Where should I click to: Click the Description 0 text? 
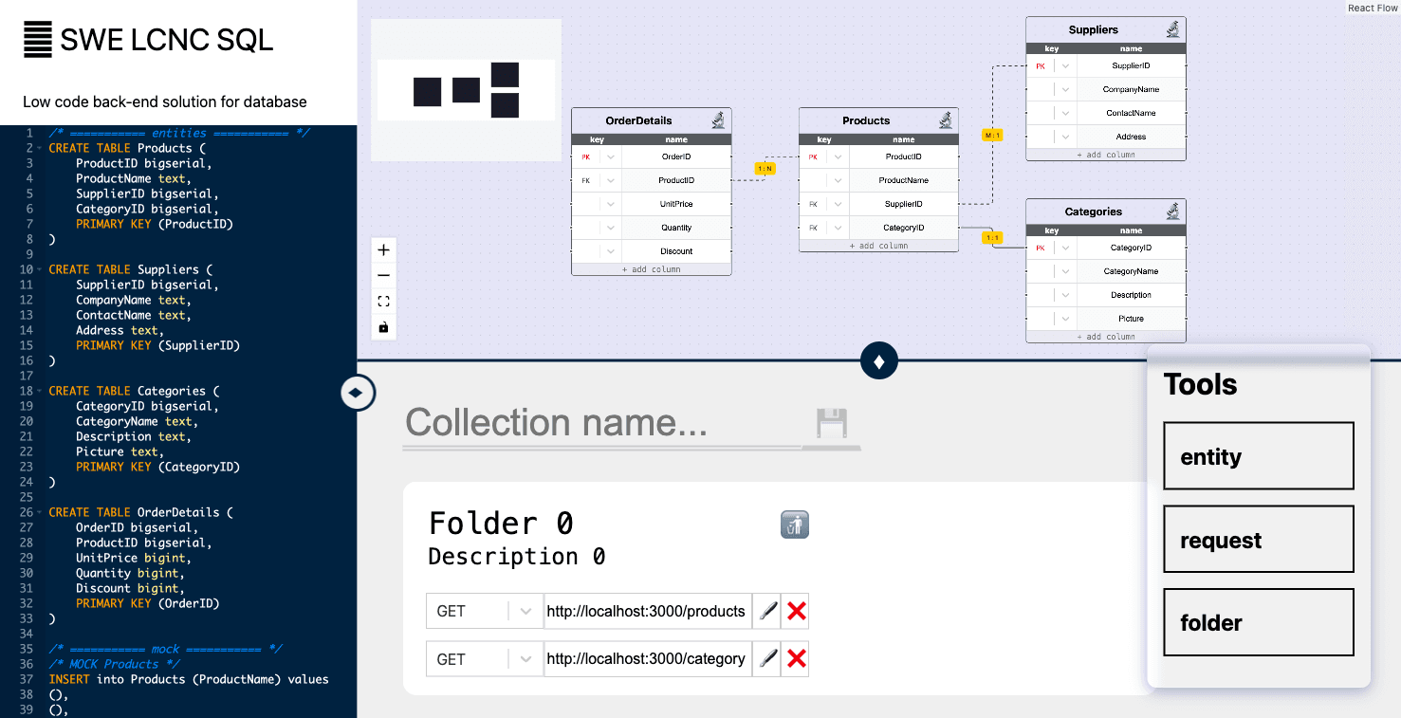click(517, 557)
